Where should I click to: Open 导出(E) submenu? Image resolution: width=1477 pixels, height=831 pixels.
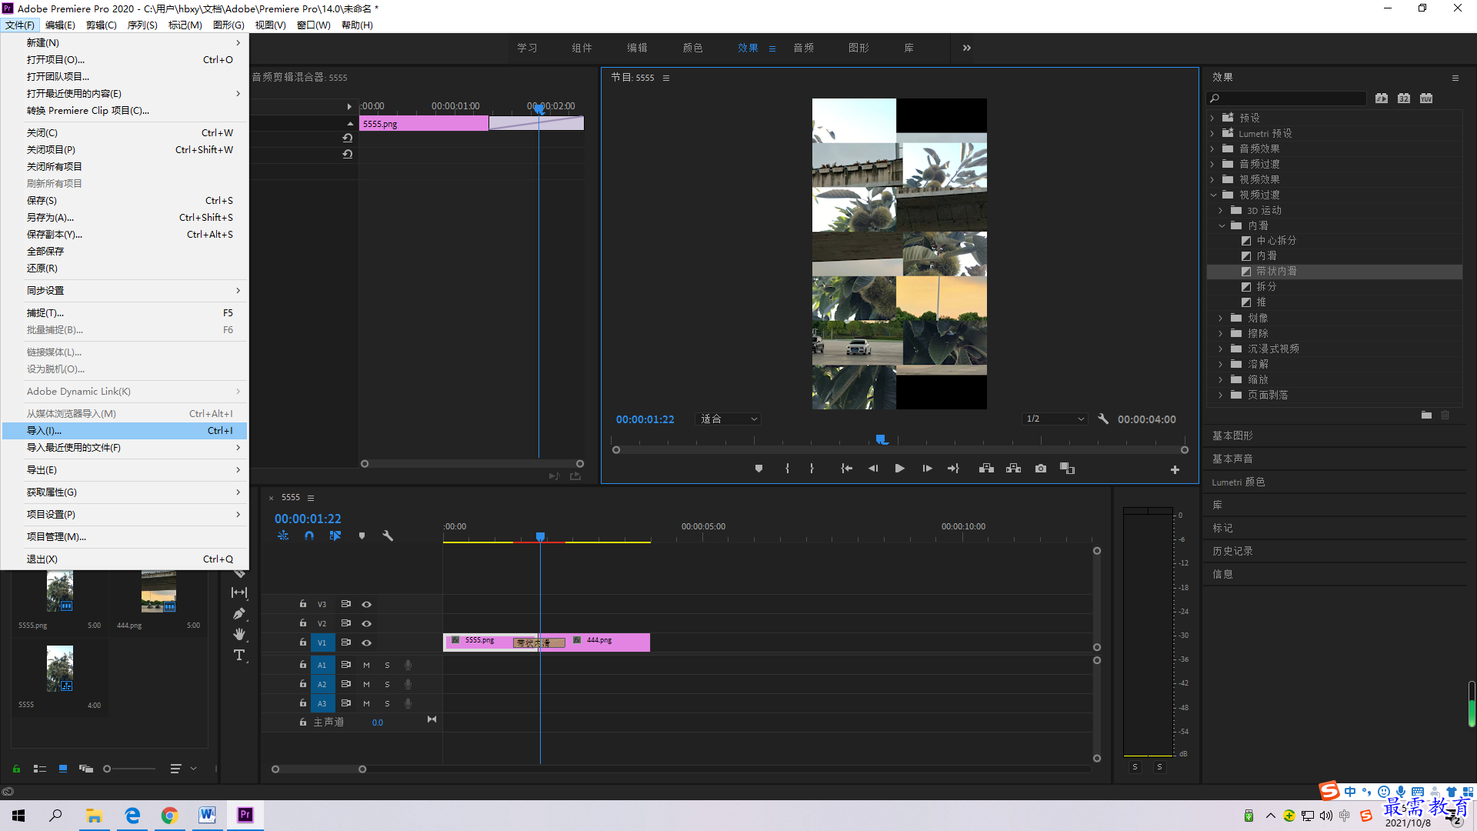(125, 470)
